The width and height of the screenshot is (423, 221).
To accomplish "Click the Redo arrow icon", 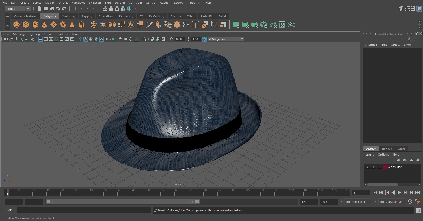I will click(64, 9).
